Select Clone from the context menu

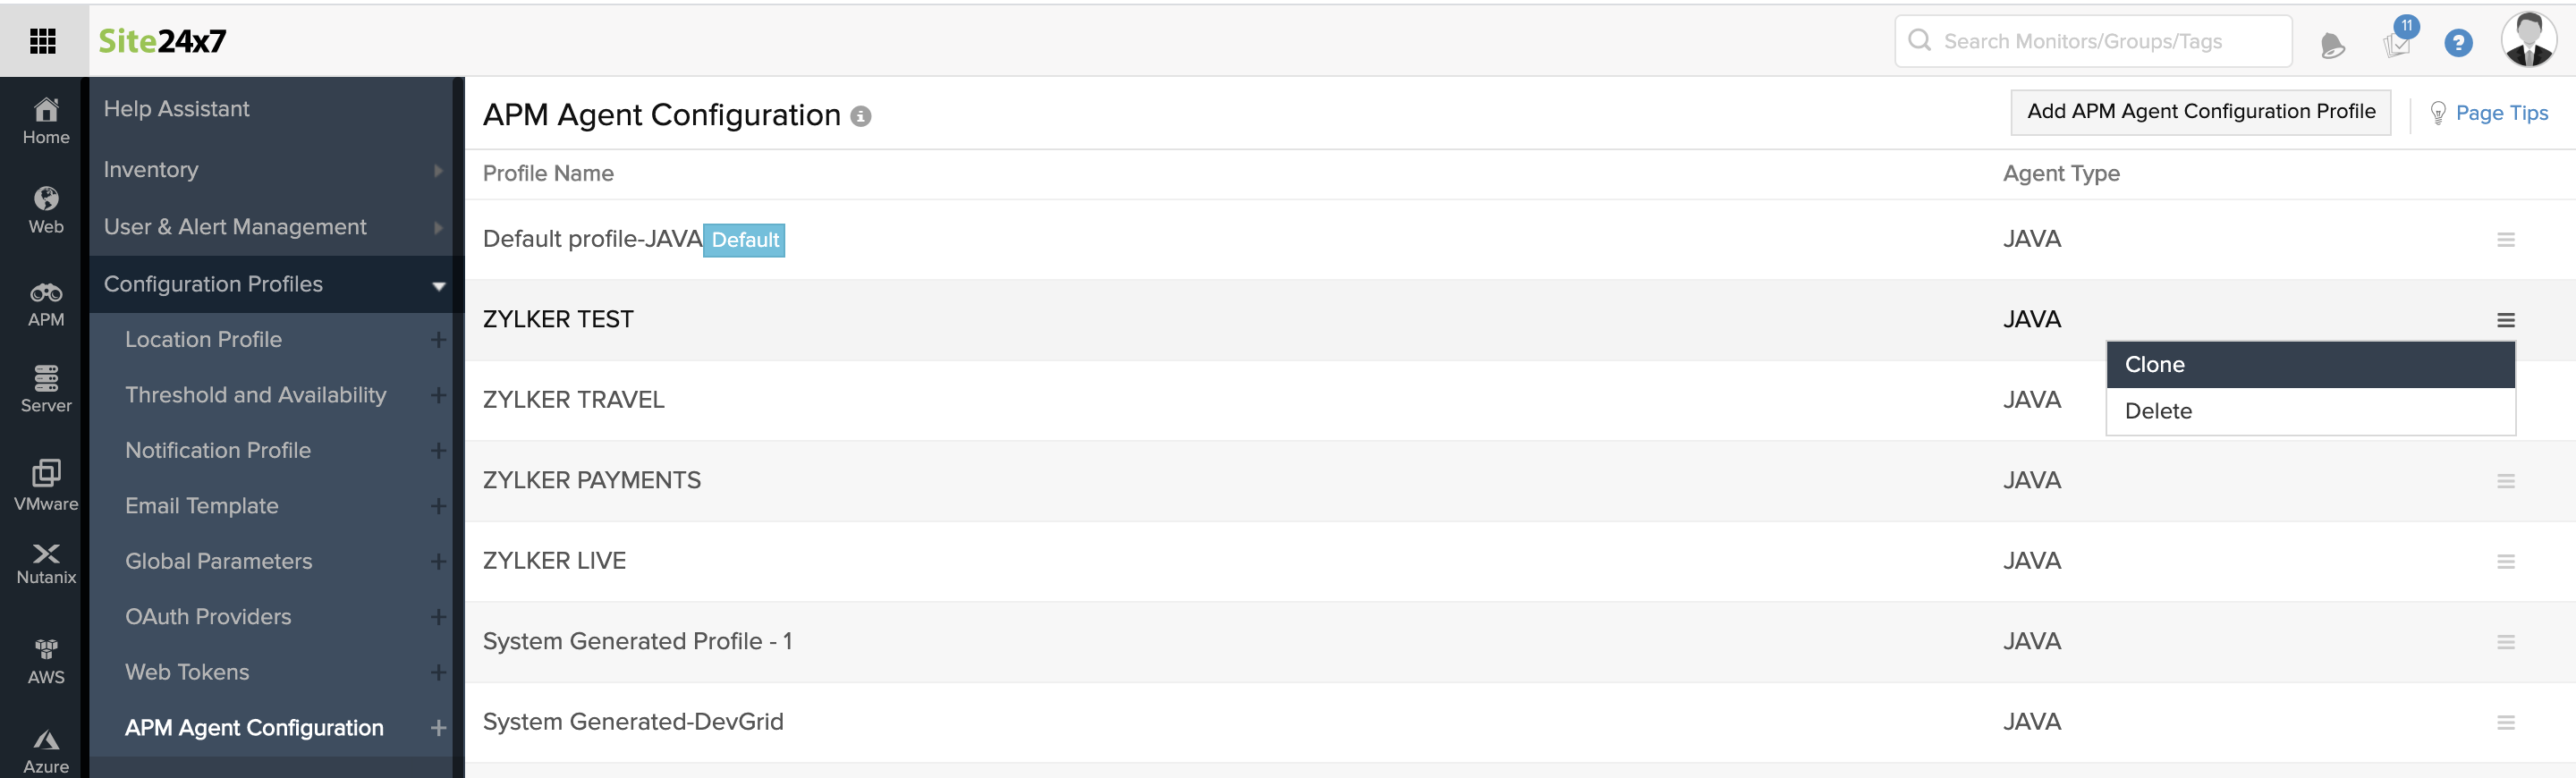click(x=2309, y=365)
